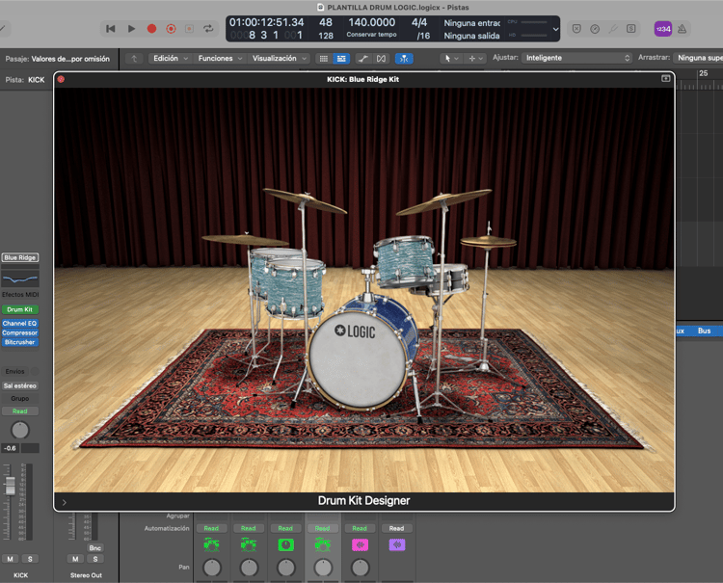Select the rack tom above the kick
The height and width of the screenshot is (583, 723).
pos(405,260)
